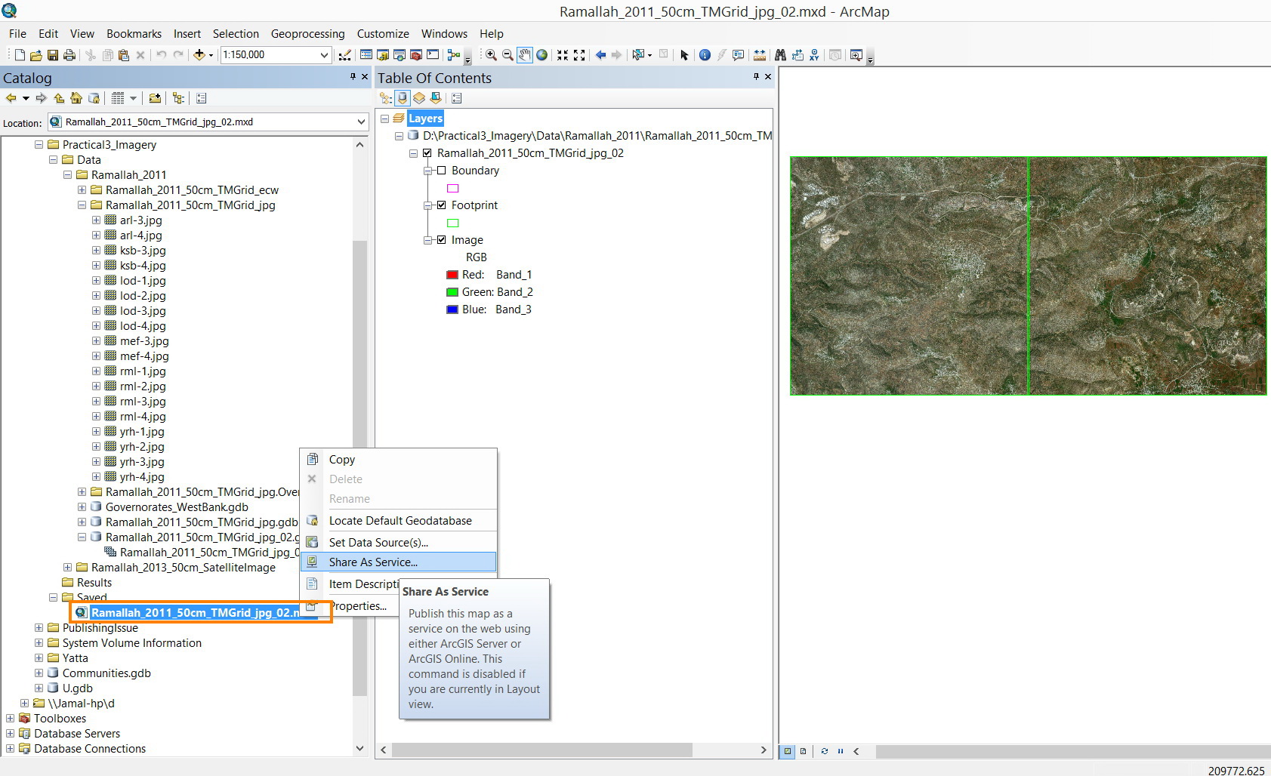The height and width of the screenshot is (776, 1271).
Task: Click Set Data Source(s) option
Action: (x=378, y=543)
